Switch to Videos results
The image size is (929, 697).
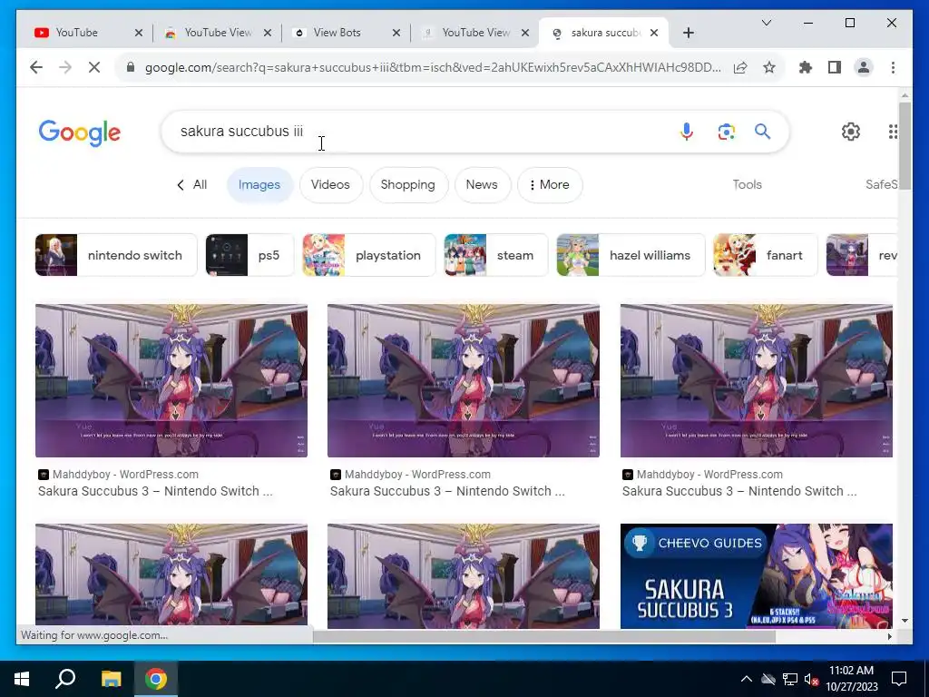[x=330, y=185]
